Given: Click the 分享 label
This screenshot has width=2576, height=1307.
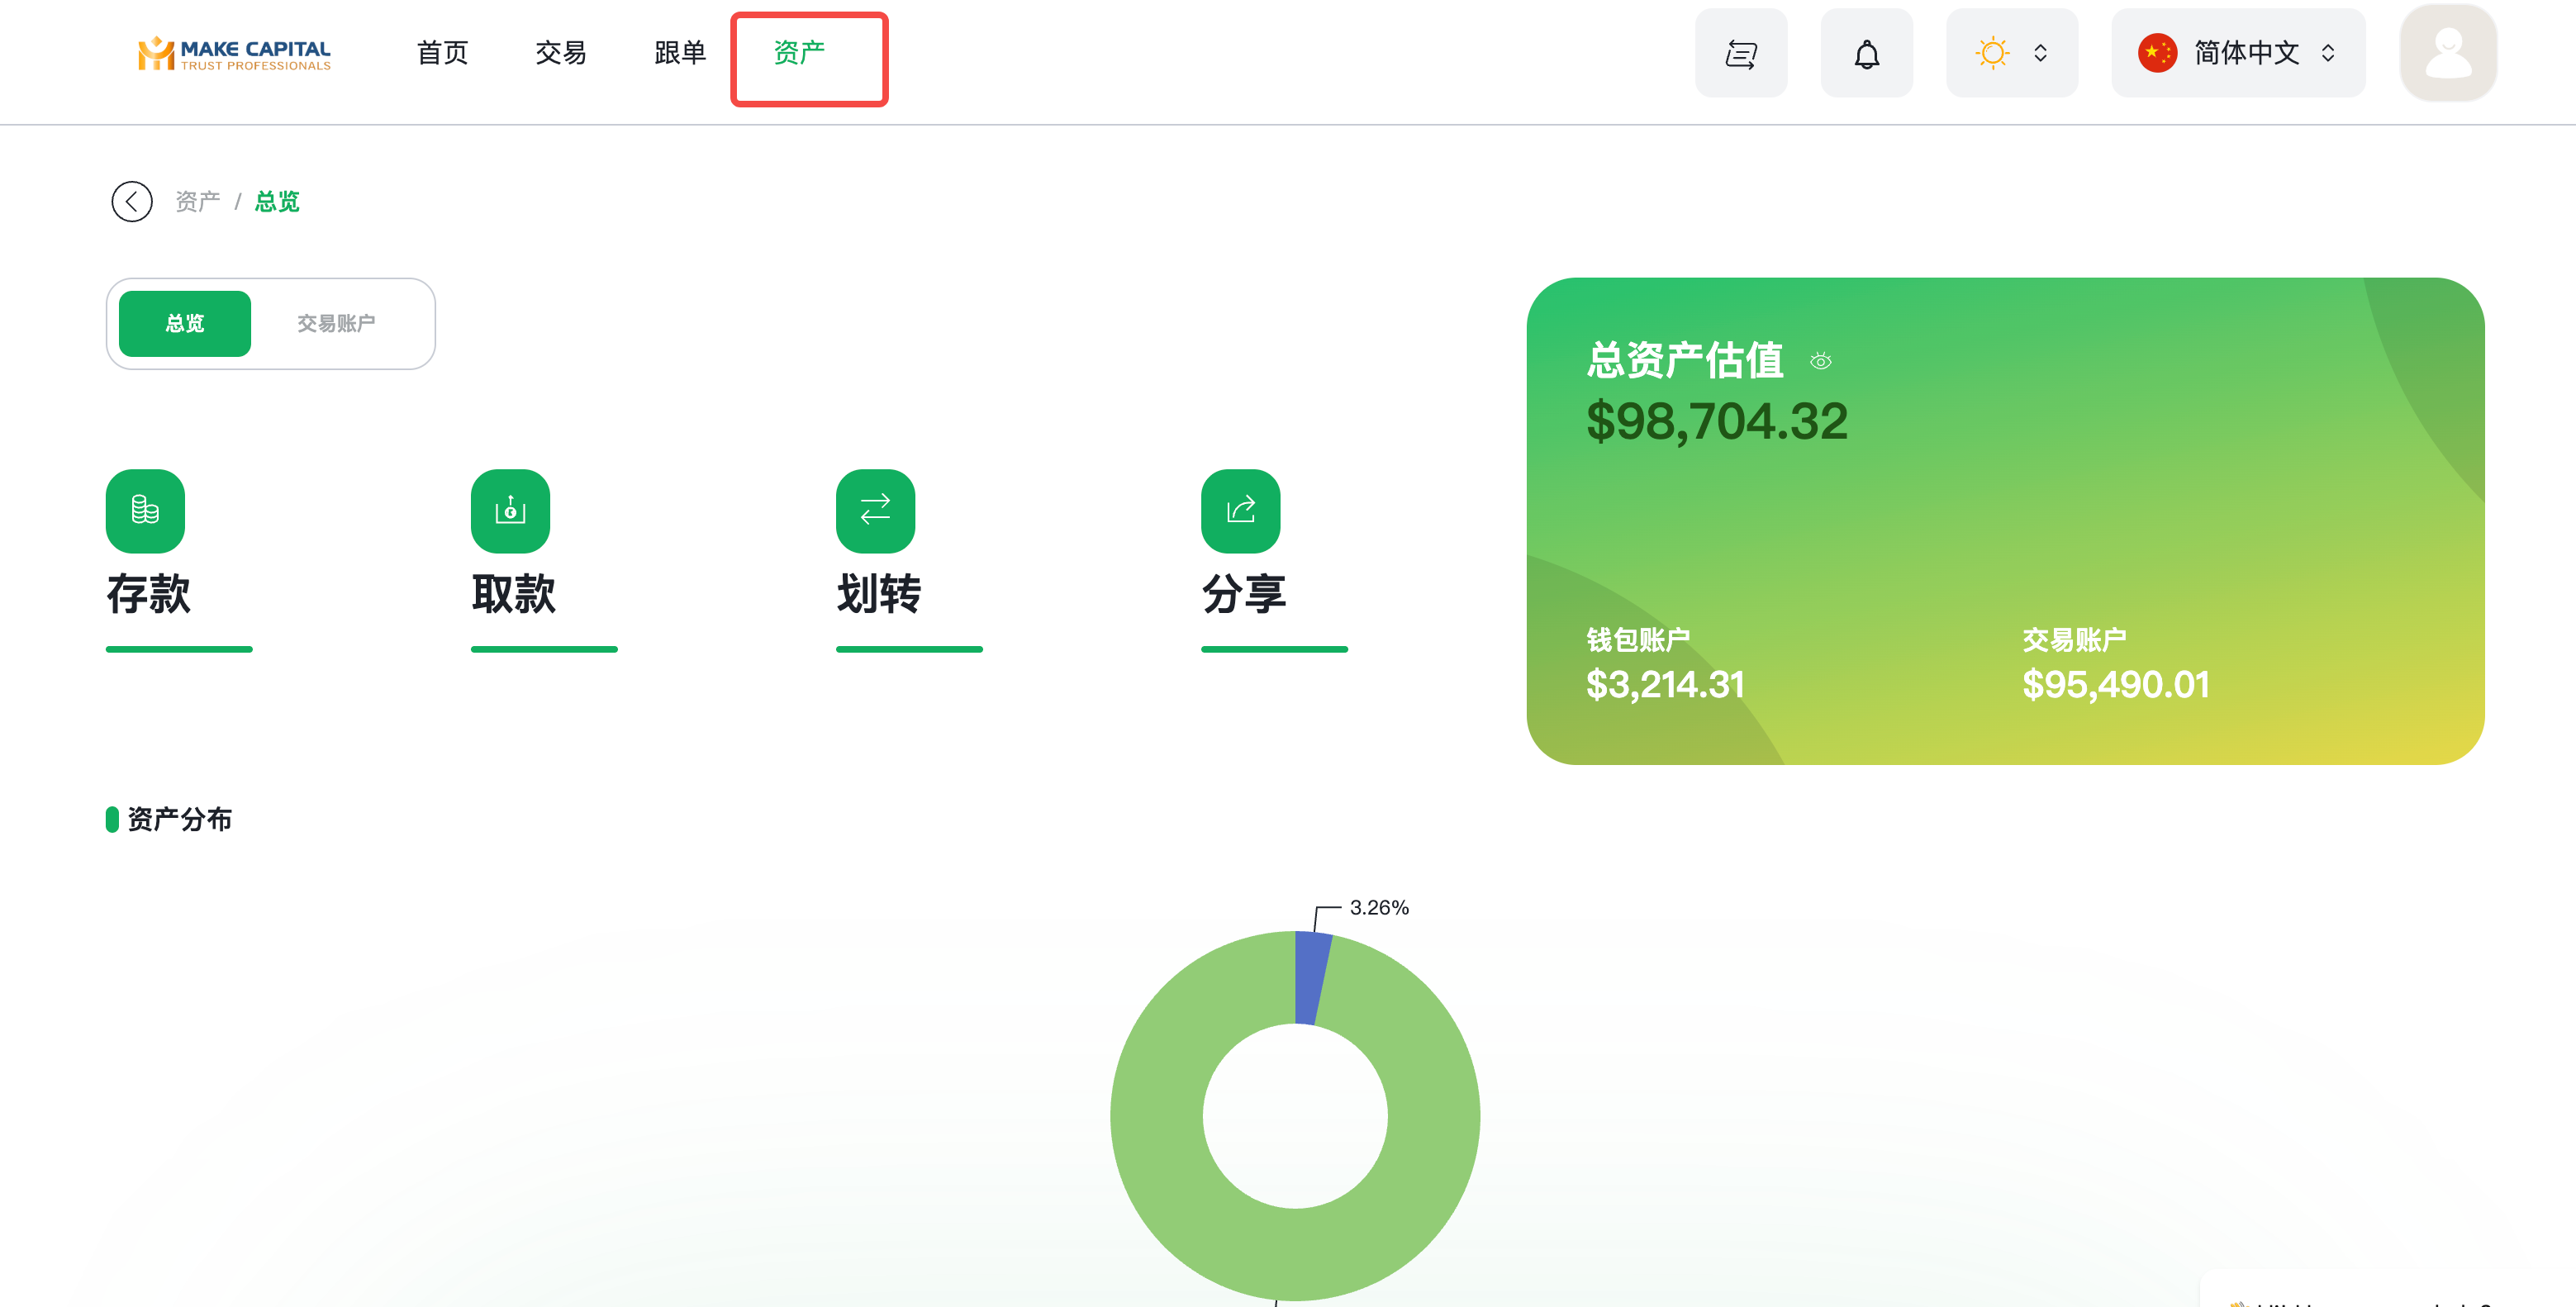Looking at the screenshot, I should pos(1243,595).
